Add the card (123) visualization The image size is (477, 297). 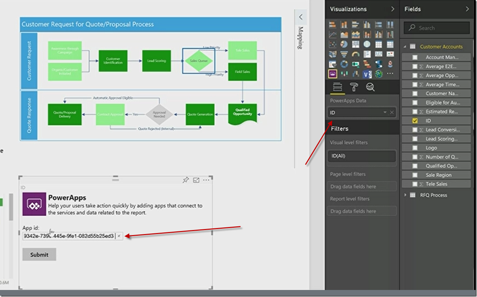pos(379,54)
